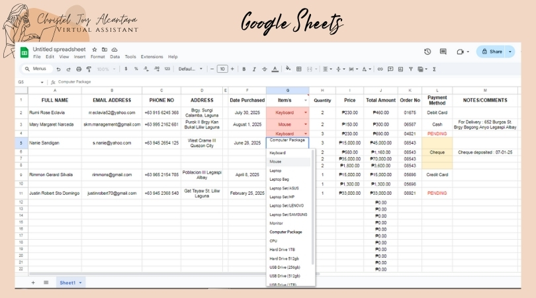Click the undo icon in toolbar
Image resolution: width=536 pixels, height=298 pixels.
click(x=59, y=69)
